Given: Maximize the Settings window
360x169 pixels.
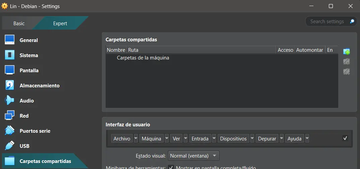Looking at the screenshot, I should 331,6.
